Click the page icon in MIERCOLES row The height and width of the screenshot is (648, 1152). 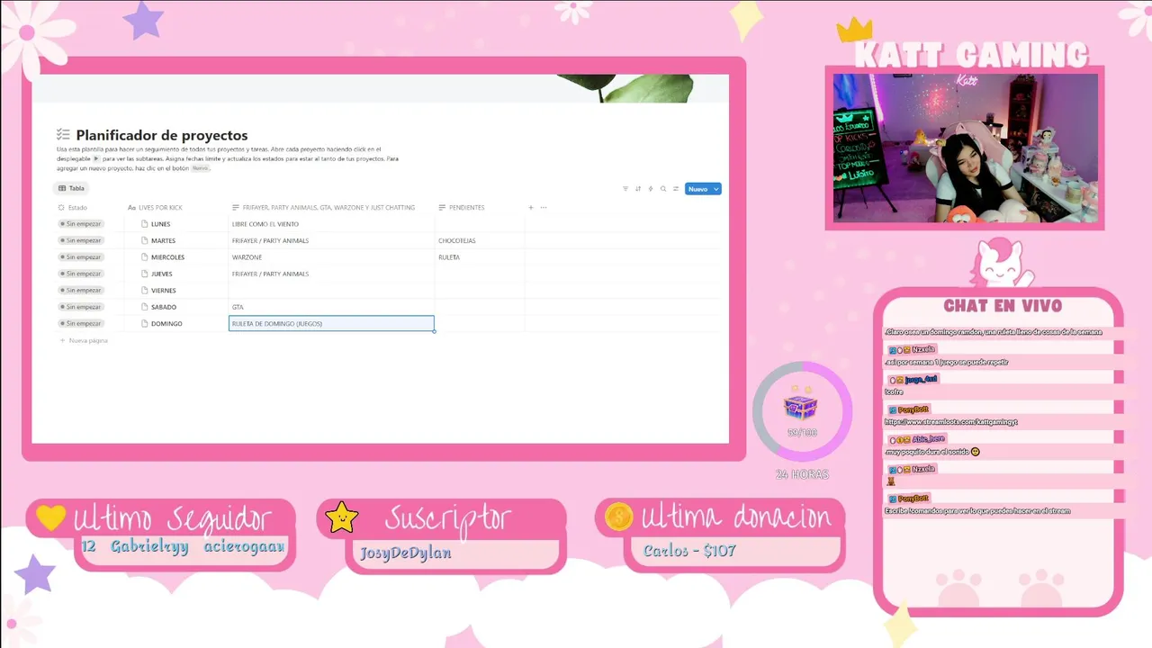point(144,257)
